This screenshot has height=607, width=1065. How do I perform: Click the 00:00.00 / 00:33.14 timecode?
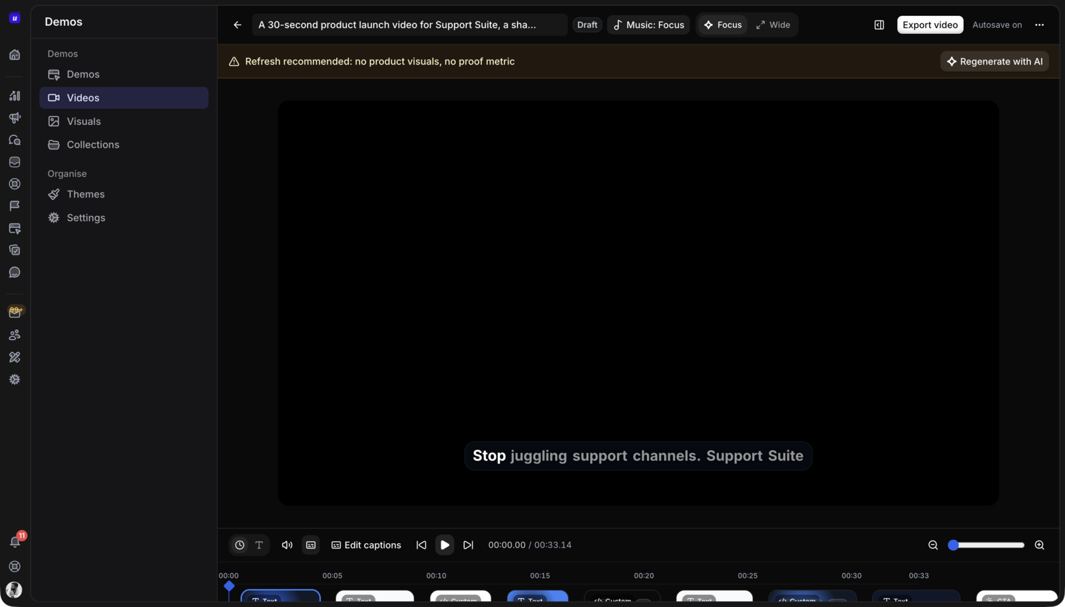click(x=530, y=545)
